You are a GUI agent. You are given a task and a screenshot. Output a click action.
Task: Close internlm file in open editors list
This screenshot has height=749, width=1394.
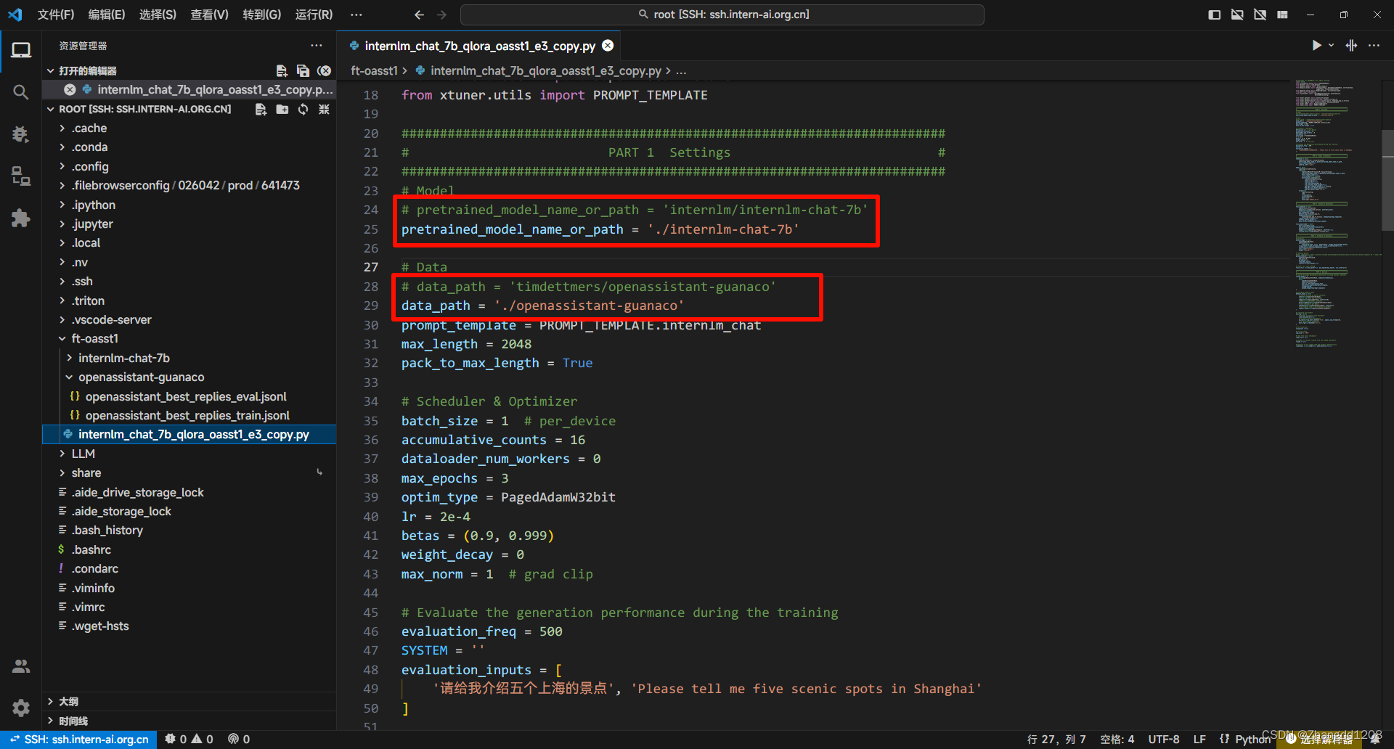click(70, 89)
